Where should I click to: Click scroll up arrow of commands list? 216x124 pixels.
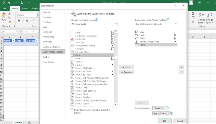[116, 32]
